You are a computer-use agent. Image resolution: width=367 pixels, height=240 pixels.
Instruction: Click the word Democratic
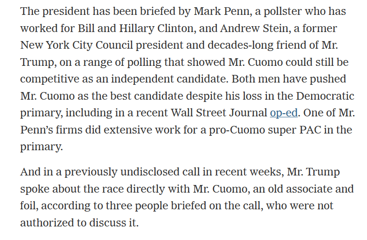(325, 96)
